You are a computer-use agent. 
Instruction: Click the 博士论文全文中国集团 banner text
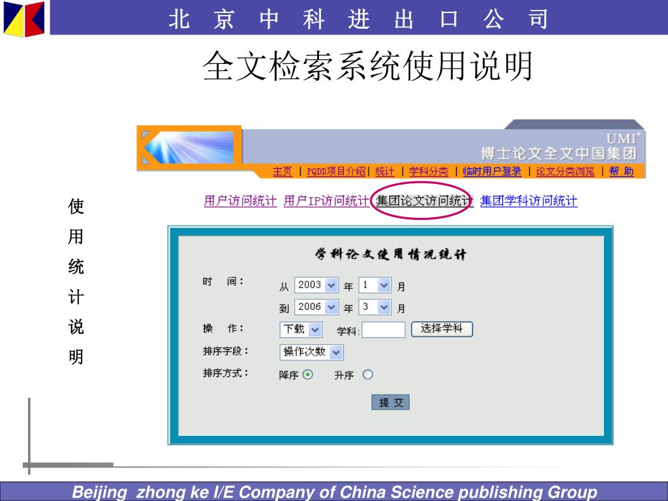(x=559, y=153)
